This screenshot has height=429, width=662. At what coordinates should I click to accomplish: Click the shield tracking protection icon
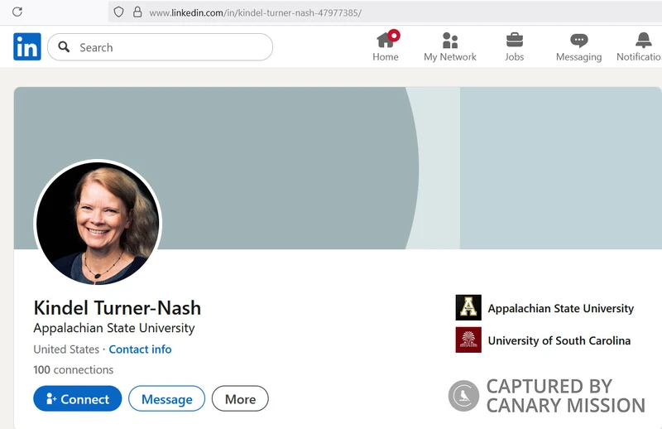pos(118,12)
